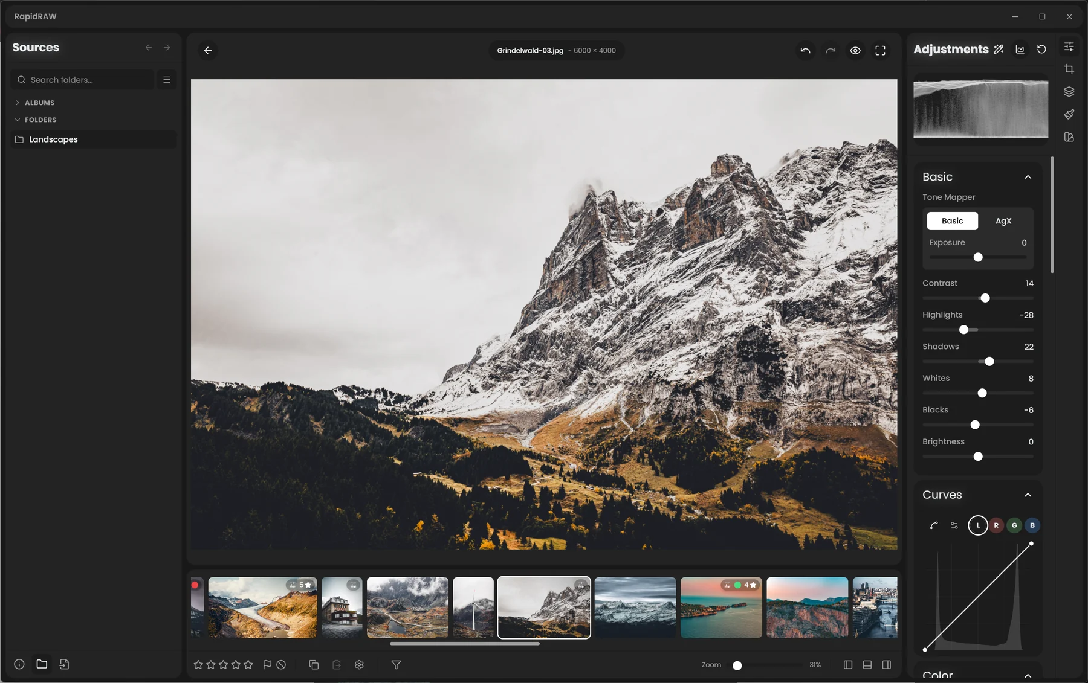Open the adjustments sliders panel icon

pyautogui.click(x=1069, y=46)
